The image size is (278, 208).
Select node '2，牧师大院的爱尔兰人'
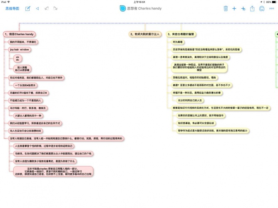pos(145,34)
